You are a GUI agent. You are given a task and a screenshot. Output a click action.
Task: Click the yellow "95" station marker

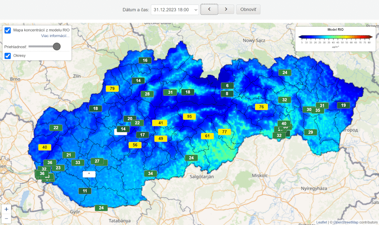coord(189,116)
